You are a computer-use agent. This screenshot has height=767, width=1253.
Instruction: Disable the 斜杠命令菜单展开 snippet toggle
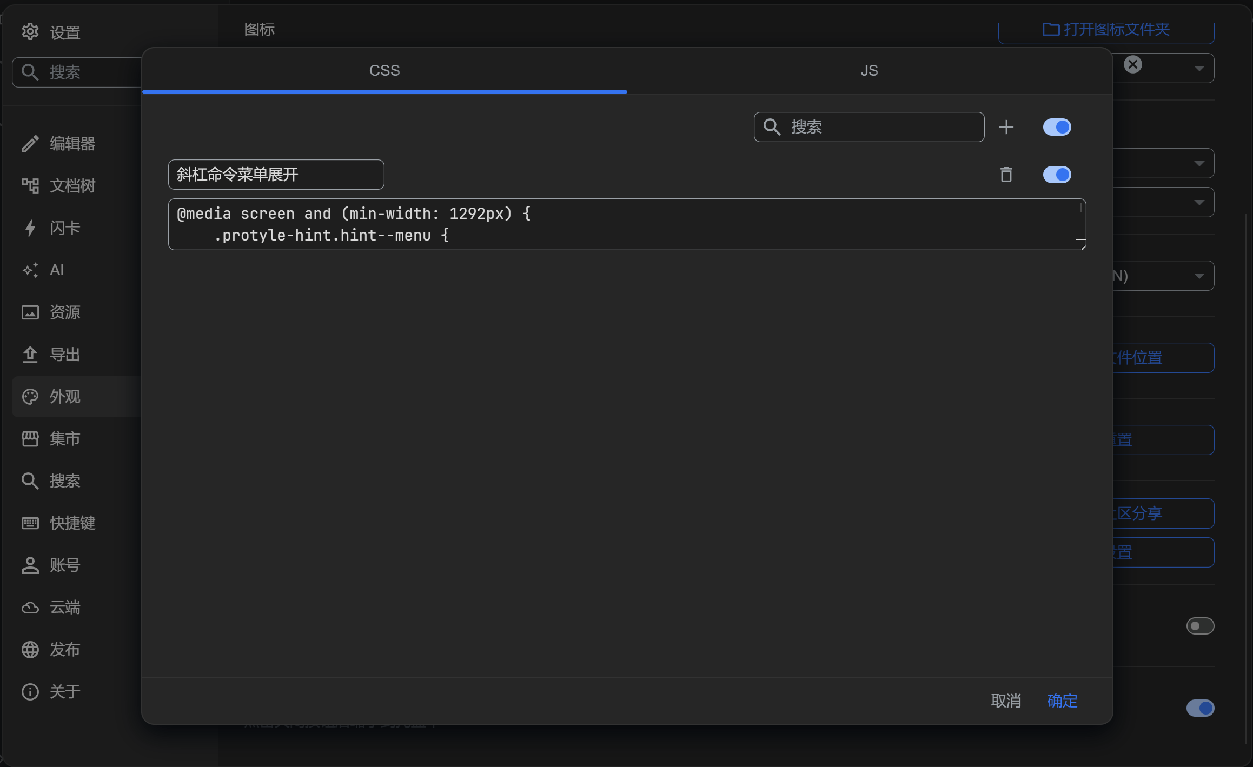tap(1057, 175)
